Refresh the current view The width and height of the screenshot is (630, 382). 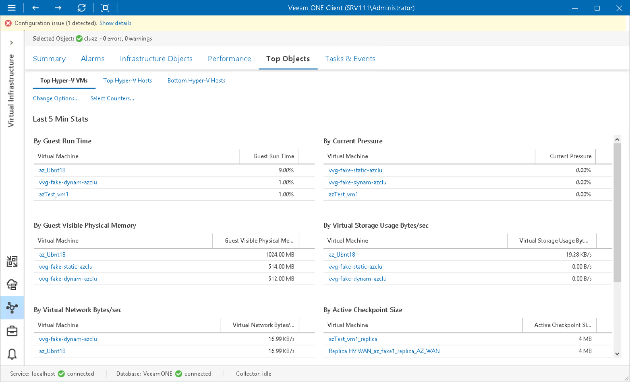[x=82, y=8]
